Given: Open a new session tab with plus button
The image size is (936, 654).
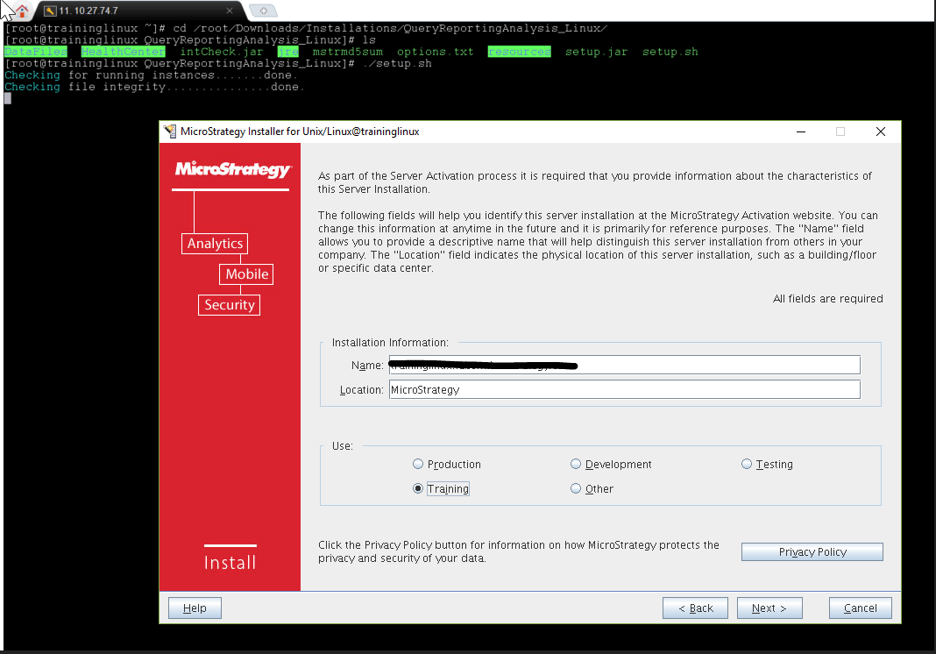Looking at the screenshot, I should [x=262, y=11].
